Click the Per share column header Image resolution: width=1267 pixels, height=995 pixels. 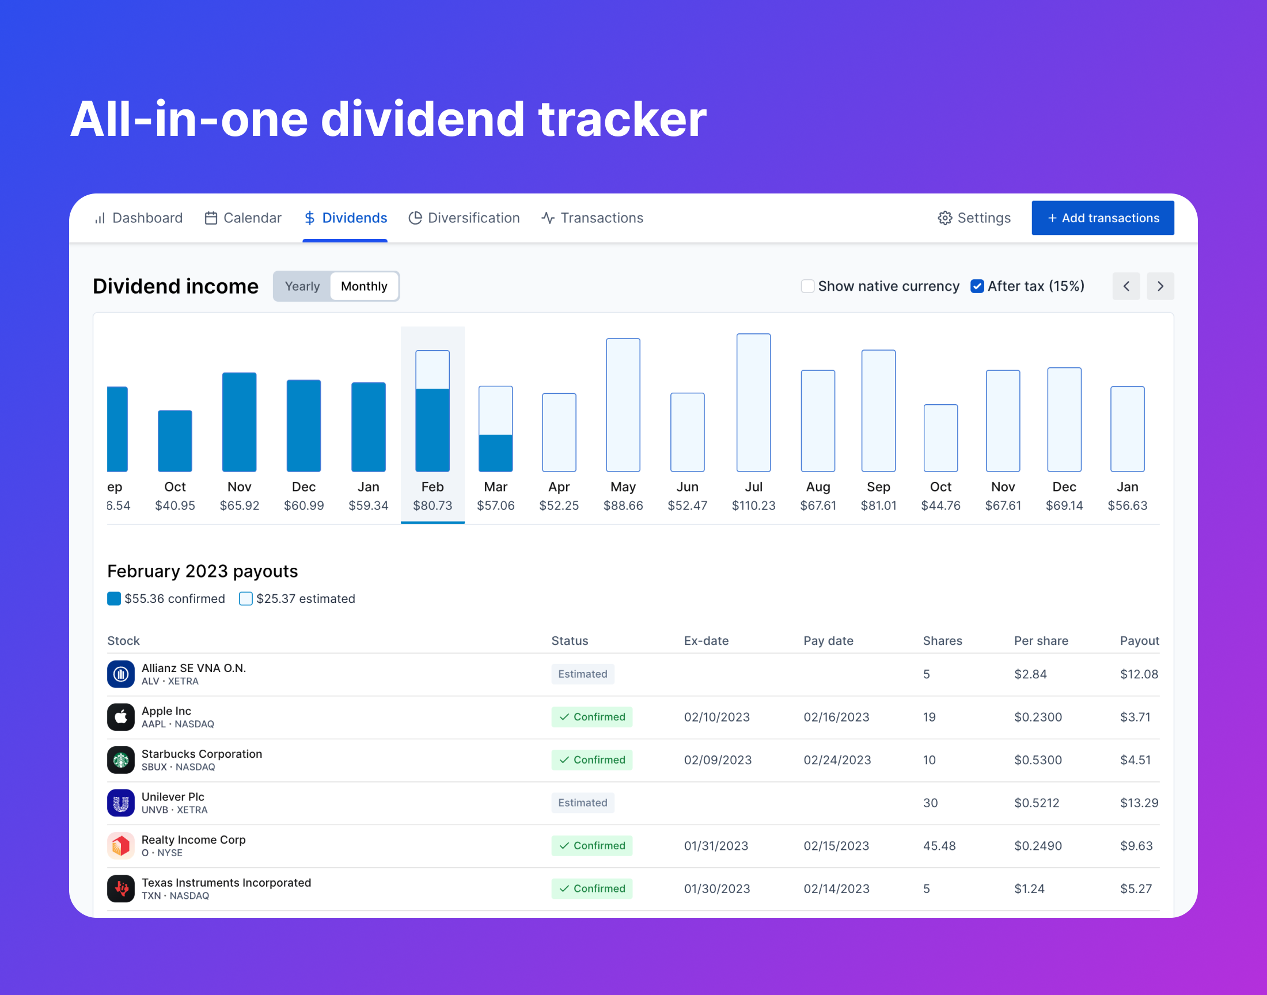point(1041,641)
